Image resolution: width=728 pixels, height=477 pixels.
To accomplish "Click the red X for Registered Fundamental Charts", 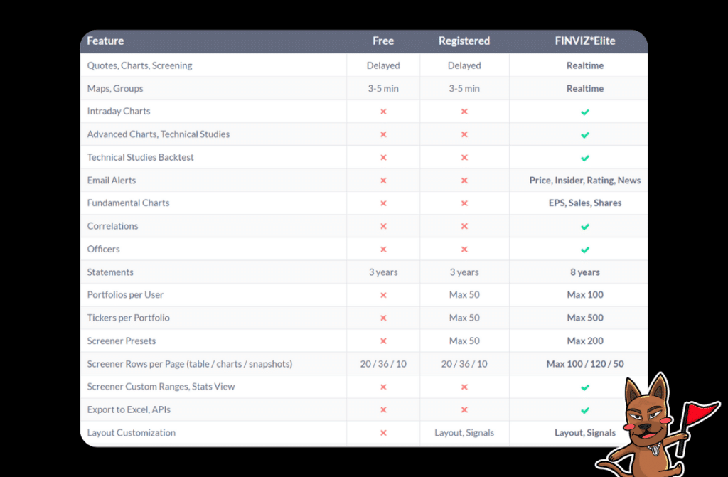I will click(464, 203).
